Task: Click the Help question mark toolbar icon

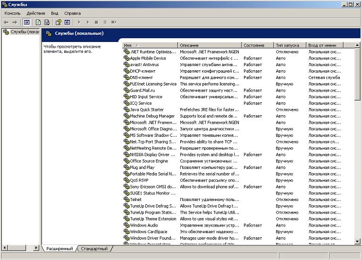Action: click(x=59, y=22)
